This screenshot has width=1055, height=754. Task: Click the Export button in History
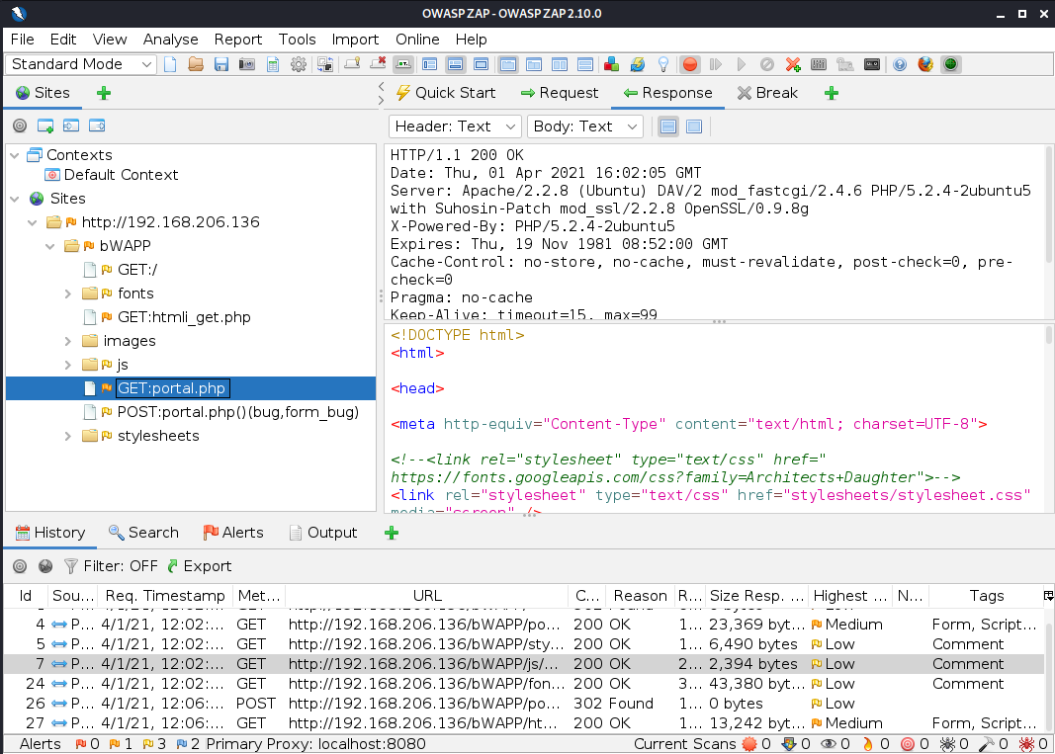pos(199,566)
